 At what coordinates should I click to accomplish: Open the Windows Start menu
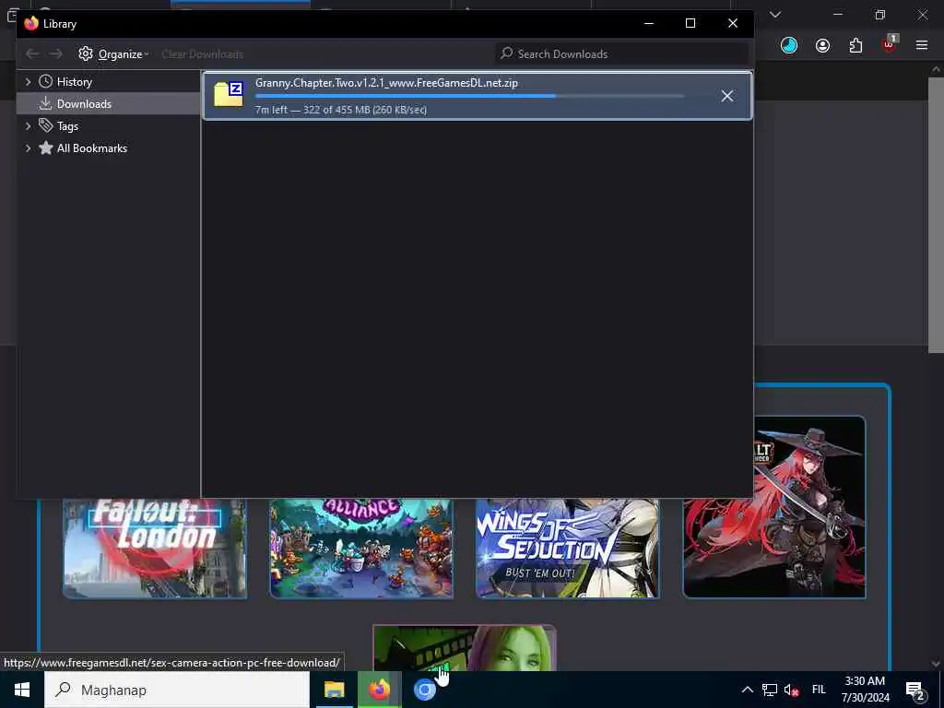pyautogui.click(x=22, y=690)
